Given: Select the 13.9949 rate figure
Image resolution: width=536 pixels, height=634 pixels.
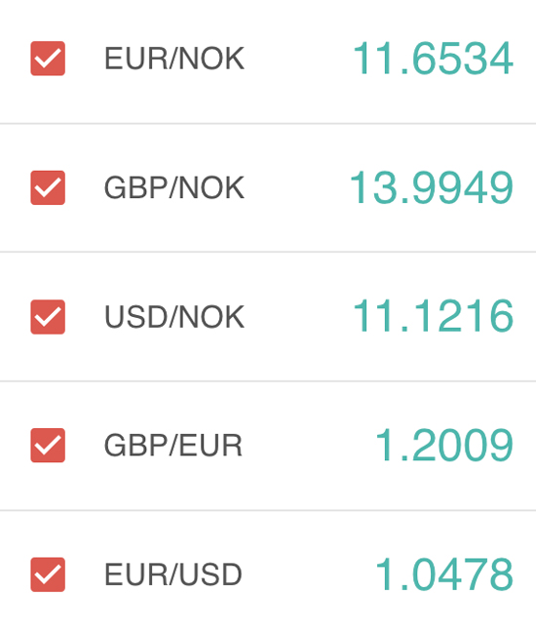Looking at the screenshot, I should pos(432,188).
